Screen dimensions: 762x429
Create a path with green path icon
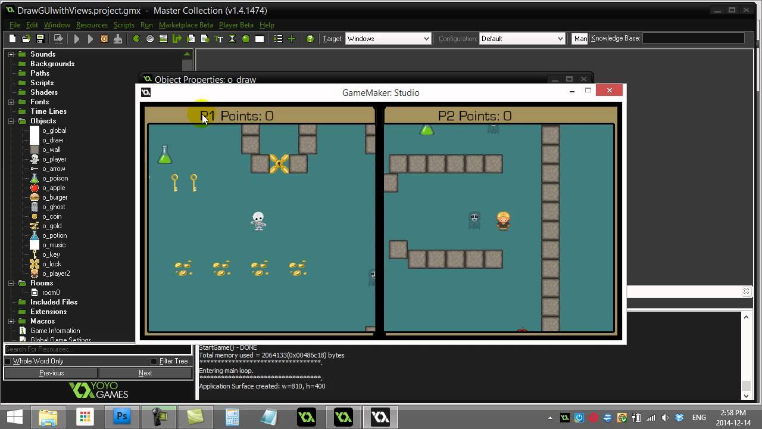177,39
